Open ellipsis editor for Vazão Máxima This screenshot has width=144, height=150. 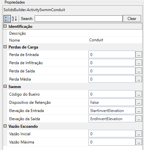click(x=139, y=142)
